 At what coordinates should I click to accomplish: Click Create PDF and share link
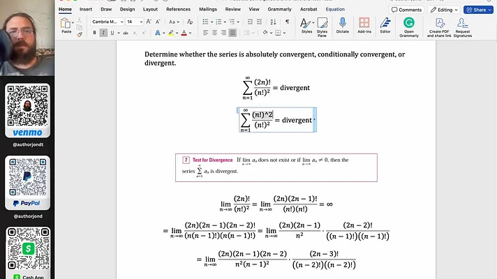(439, 27)
